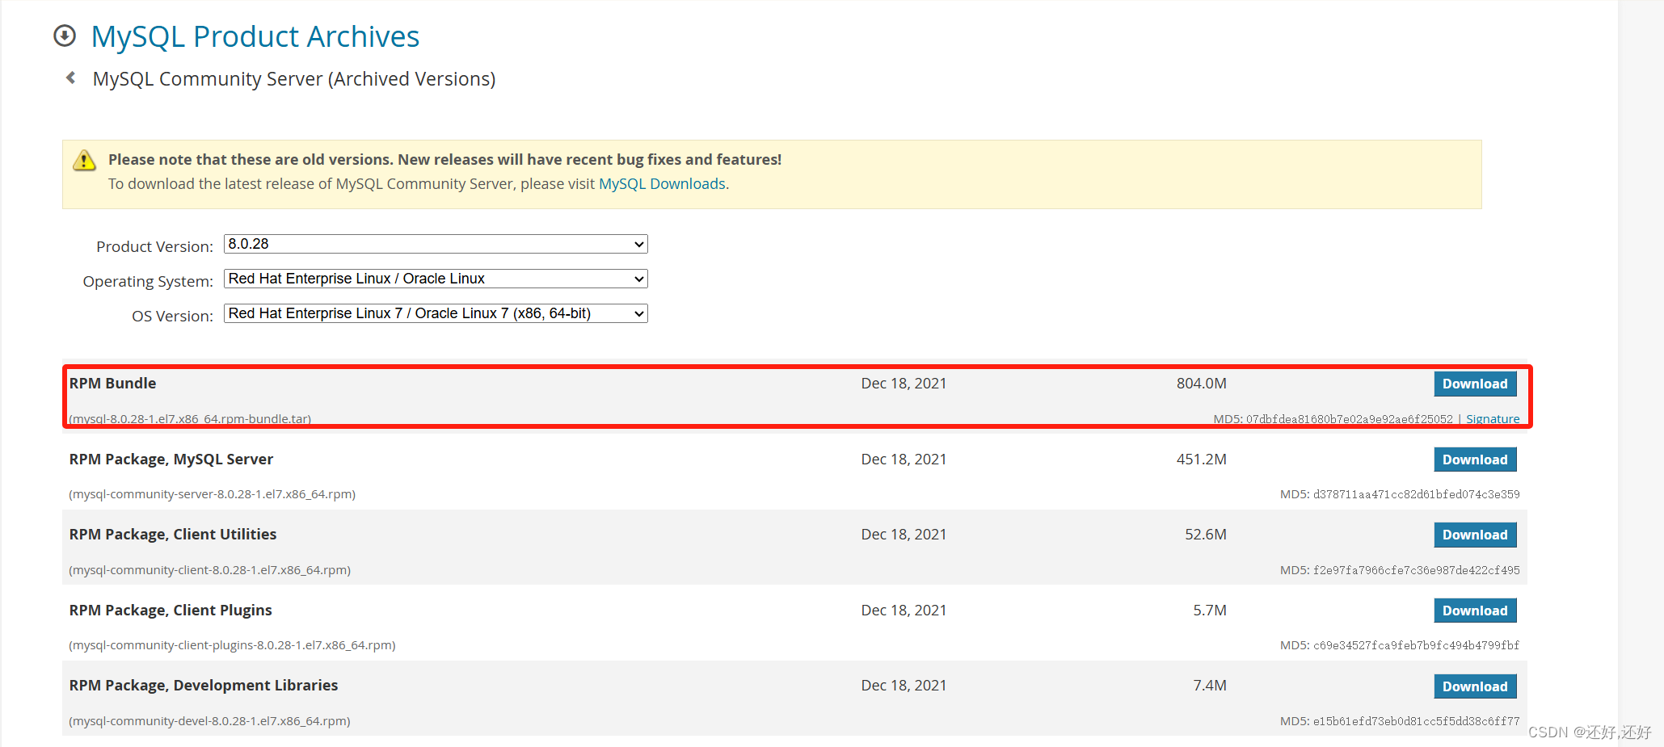
Task: Click the bold old-versions warning sentence
Action: pyautogui.click(x=445, y=160)
